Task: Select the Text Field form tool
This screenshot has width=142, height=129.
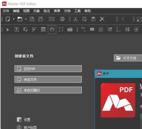Action: pyautogui.click(x=119, y=29)
